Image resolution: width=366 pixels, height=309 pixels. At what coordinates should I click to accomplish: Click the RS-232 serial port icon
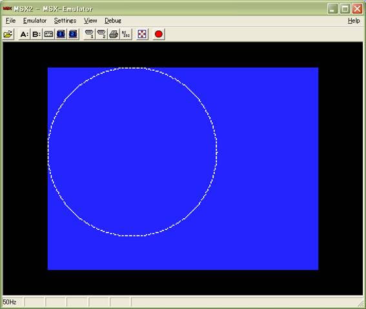click(126, 34)
